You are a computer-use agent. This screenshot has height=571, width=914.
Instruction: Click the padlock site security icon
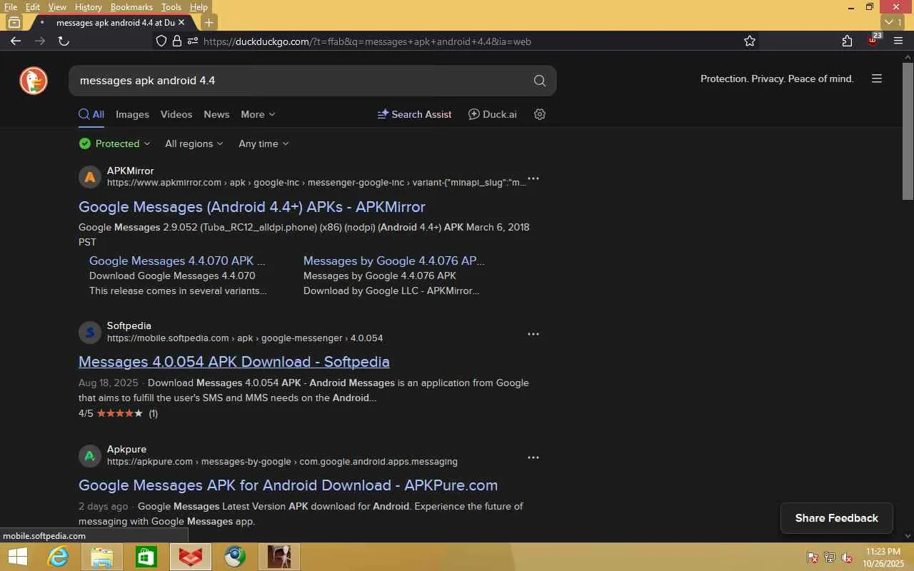click(x=177, y=41)
